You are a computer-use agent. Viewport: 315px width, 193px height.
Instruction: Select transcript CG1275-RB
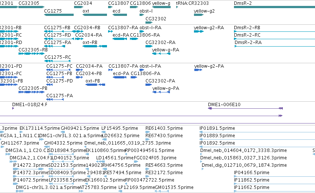pyautogui.click(x=57, y=28)
